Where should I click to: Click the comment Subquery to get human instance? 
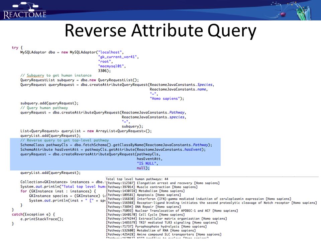click(x=56, y=75)
